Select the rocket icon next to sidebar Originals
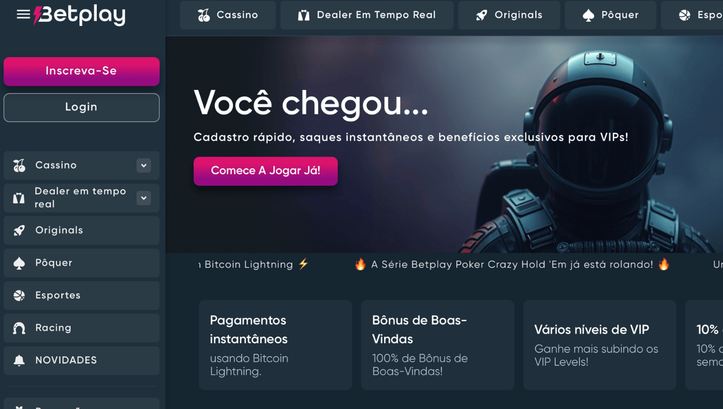 pyautogui.click(x=19, y=231)
